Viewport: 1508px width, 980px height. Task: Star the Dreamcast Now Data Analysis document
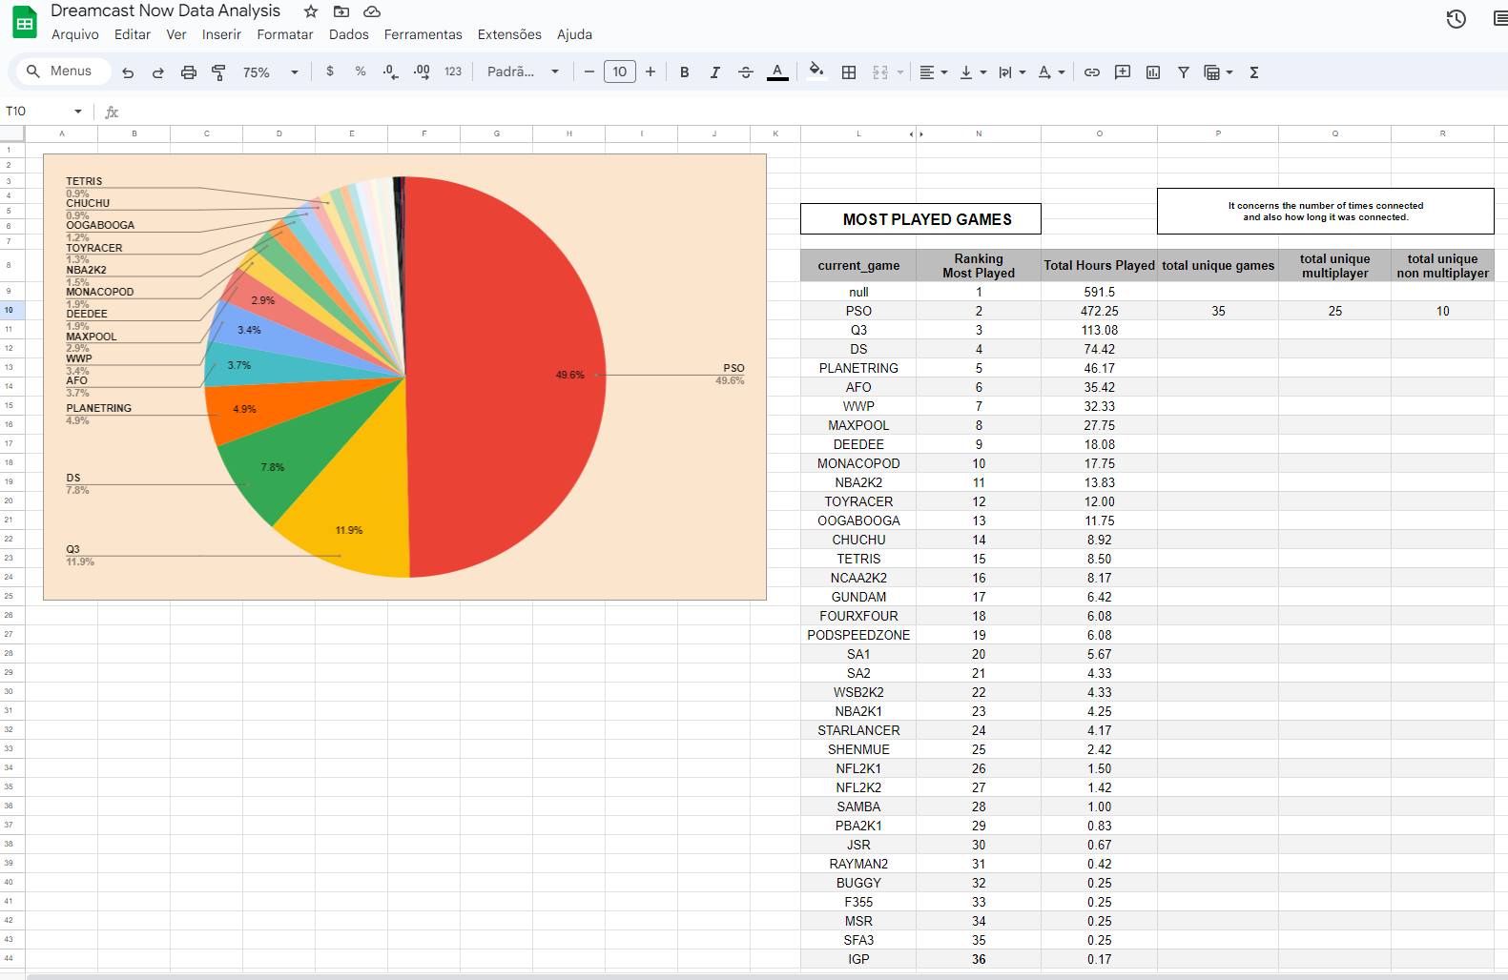pyautogui.click(x=311, y=11)
